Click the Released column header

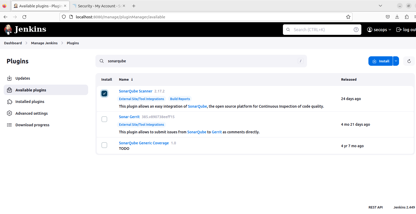[x=349, y=79]
